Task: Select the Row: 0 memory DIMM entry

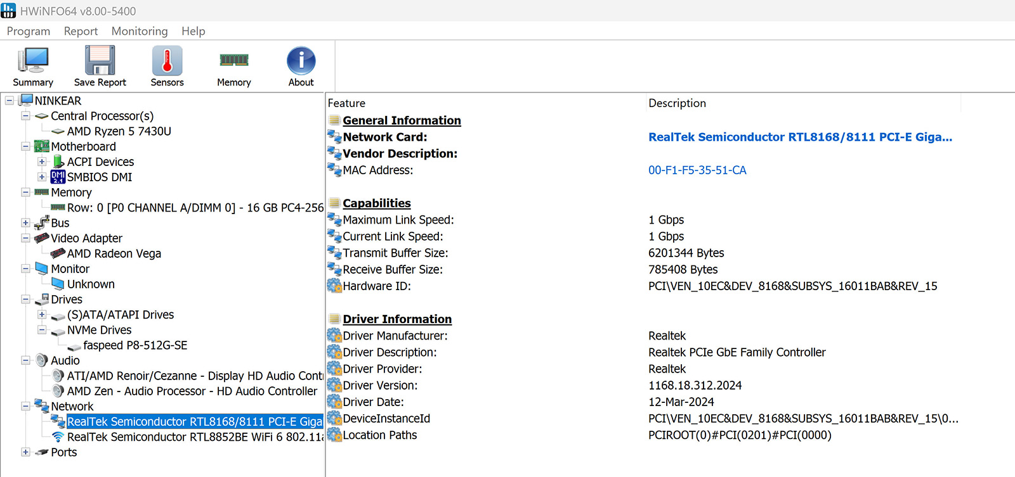Action: tap(195, 208)
